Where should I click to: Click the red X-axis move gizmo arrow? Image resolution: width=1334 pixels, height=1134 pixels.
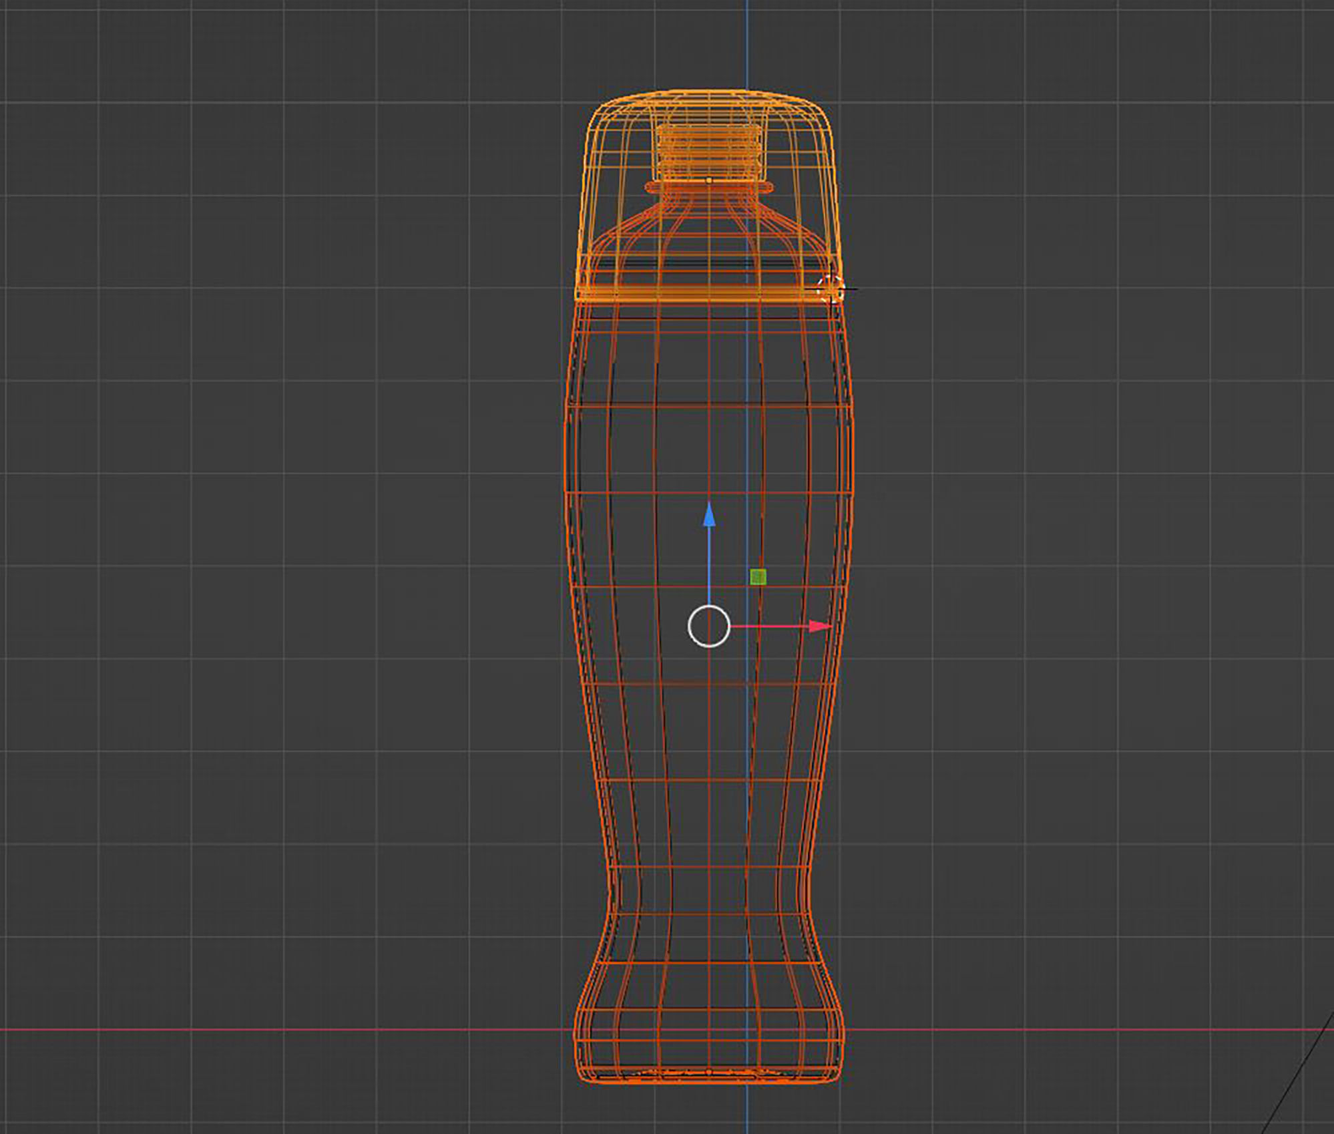(820, 626)
